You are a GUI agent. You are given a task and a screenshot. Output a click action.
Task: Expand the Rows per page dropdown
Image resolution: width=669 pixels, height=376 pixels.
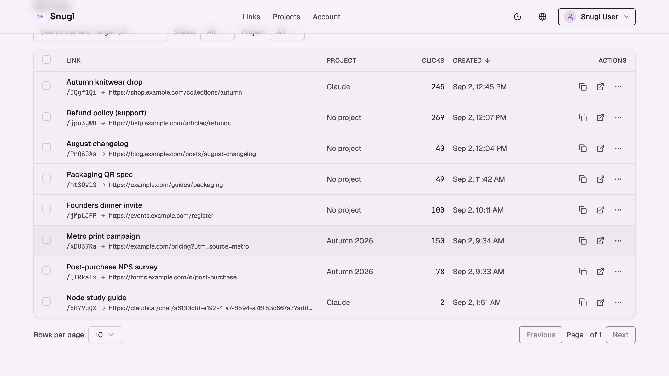[105, 335]
